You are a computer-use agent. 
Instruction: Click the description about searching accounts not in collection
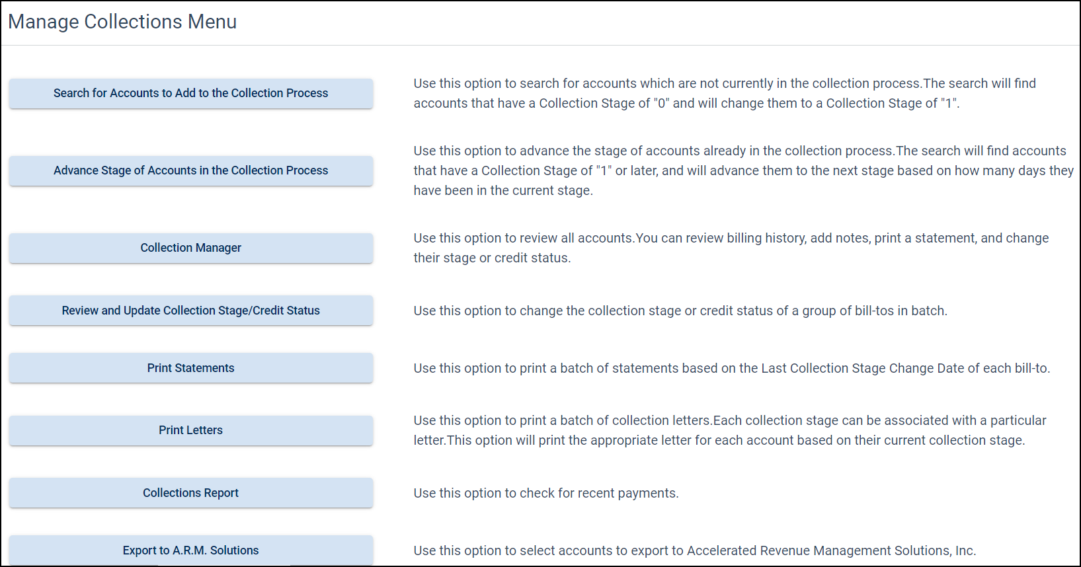point(725,93)
